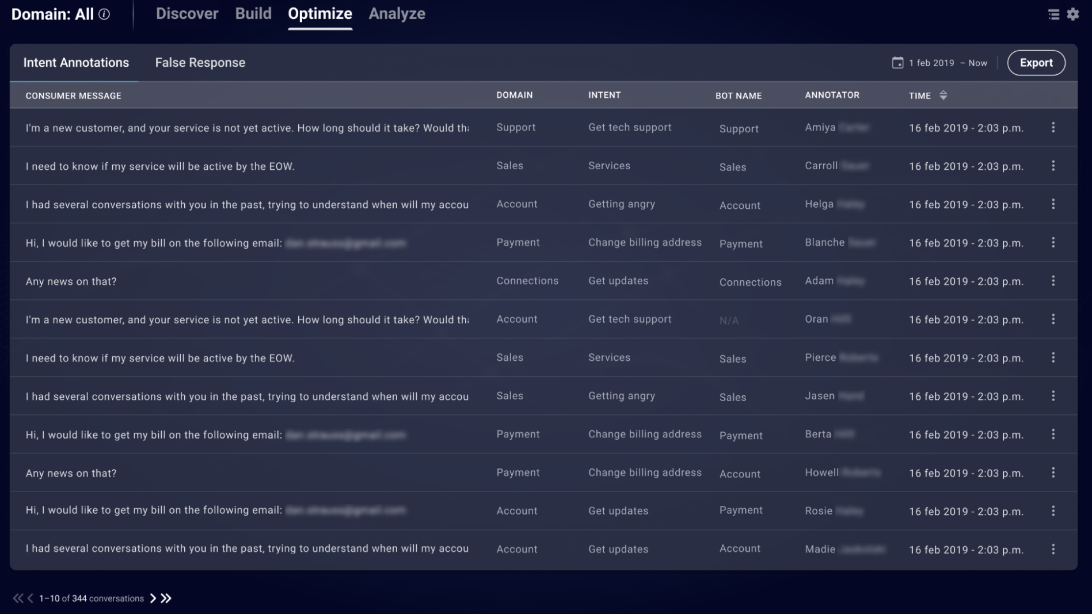1092x614 pixels.
Task: Toggle the Time column sort arrows
Action: point(943,96)
